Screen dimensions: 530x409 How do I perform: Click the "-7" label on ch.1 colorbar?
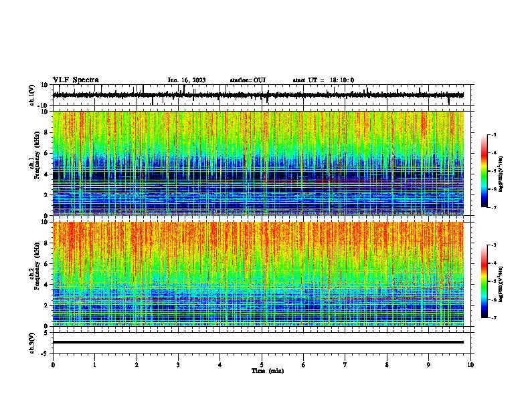click(494, 208)
